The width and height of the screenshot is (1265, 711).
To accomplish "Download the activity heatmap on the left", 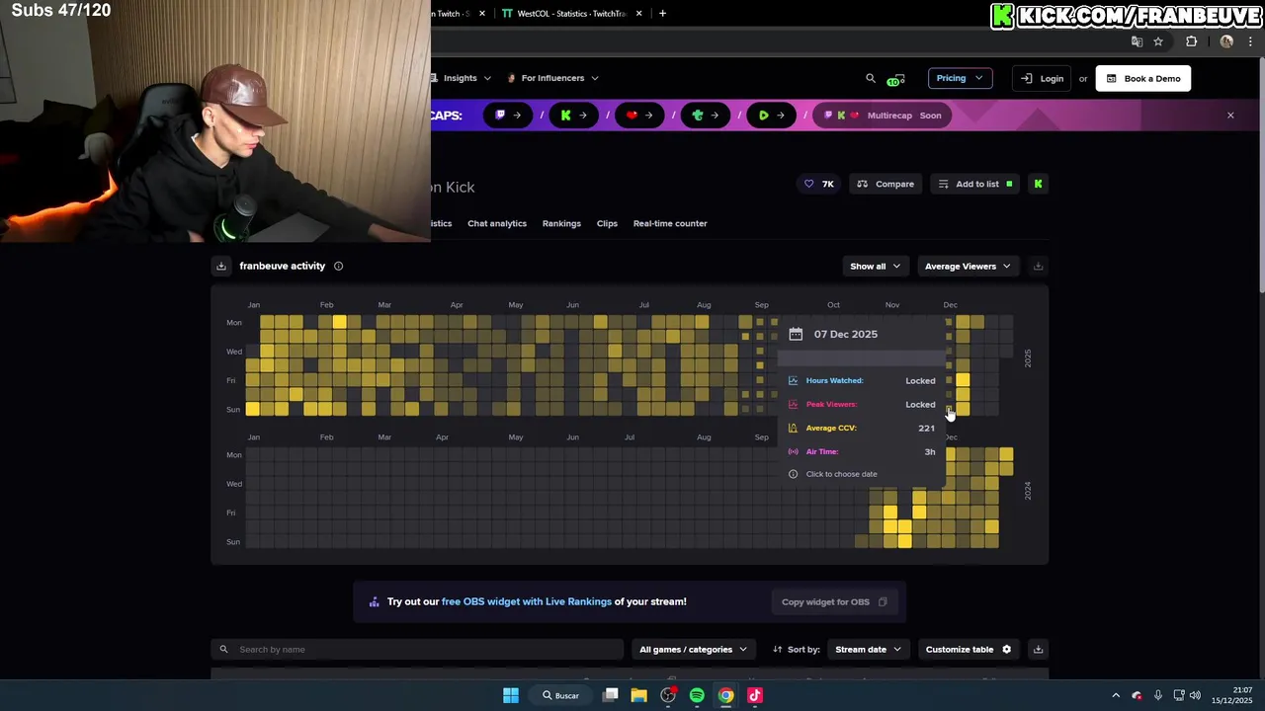I will point(221,266).
